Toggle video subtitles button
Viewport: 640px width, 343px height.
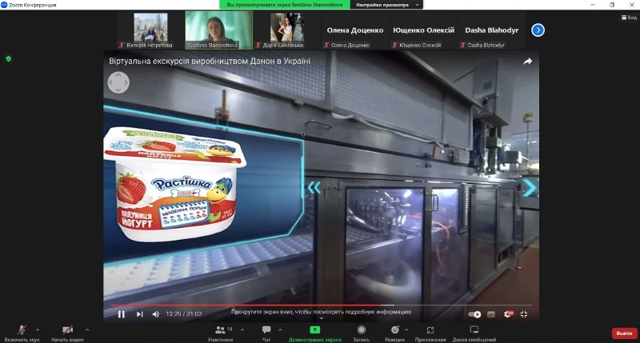(x=491, y=314)
